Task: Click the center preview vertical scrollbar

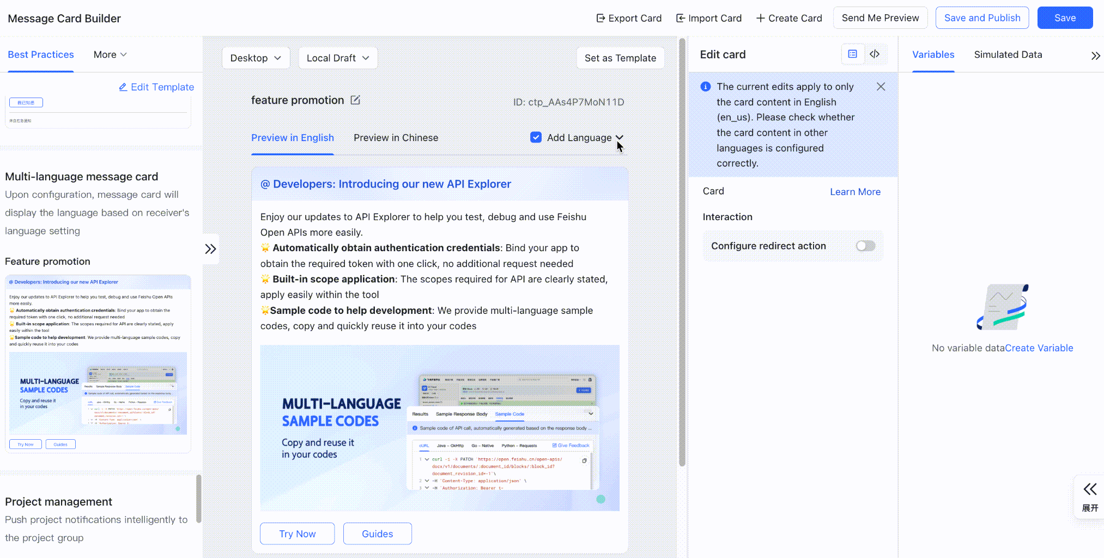Action: [682, 252]
